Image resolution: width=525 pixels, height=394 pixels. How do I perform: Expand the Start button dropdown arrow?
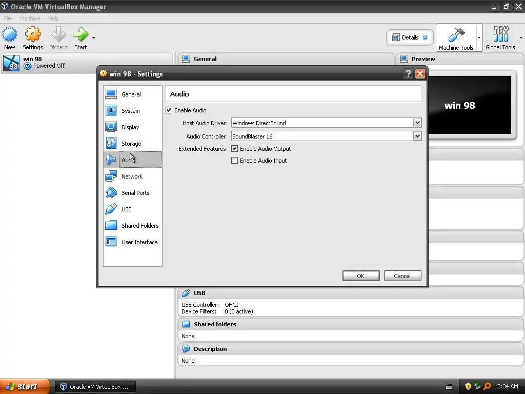click(93, 37)
